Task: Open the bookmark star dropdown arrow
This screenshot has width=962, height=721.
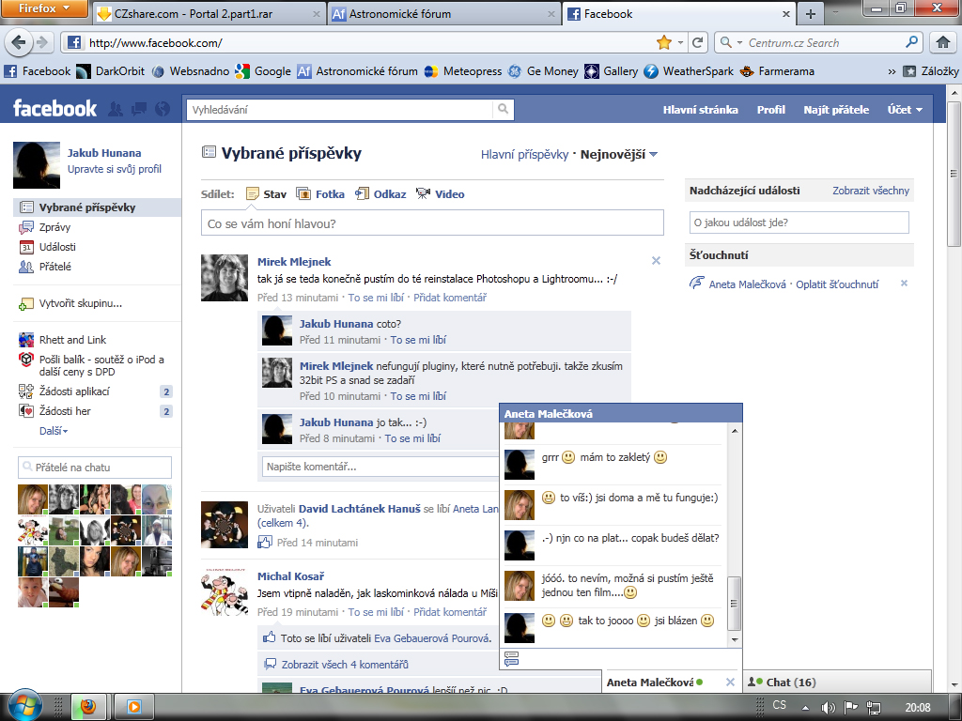Action: point(680,42)
